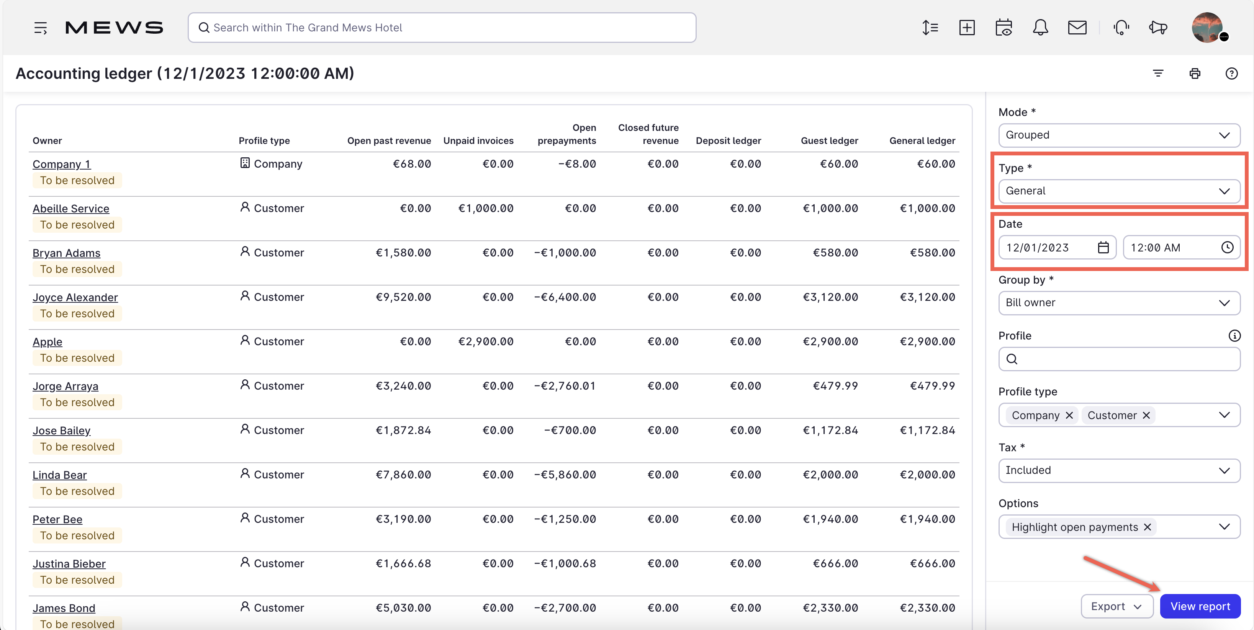Remove the Customer profile type tag
This screenshot has height=630, width=1254.
point(1146,415)
